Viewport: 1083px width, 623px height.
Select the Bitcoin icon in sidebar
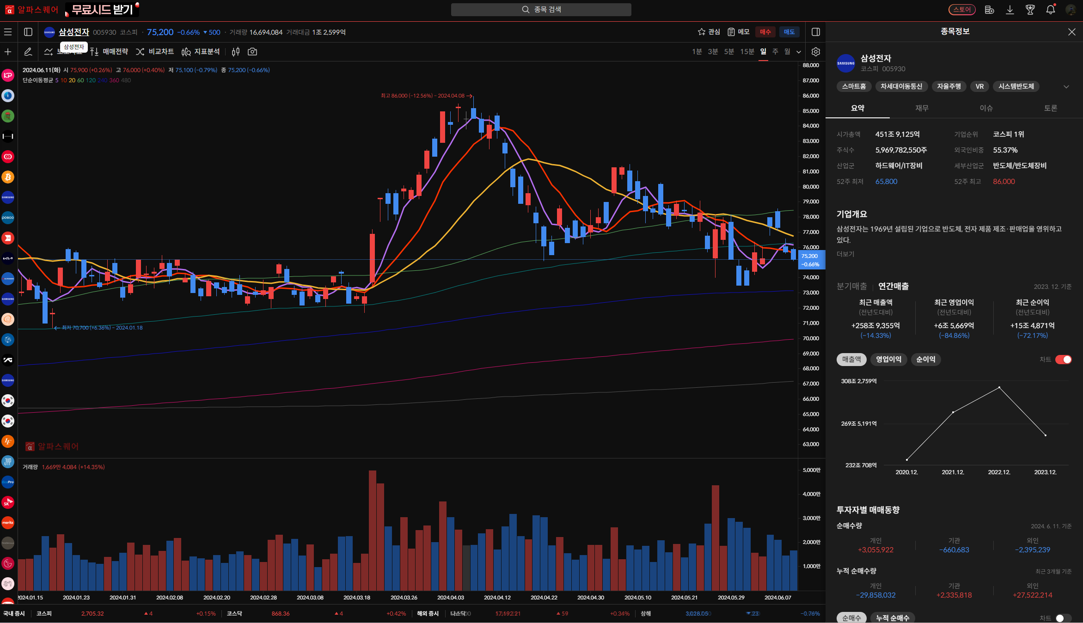click(x=8, y=177)
